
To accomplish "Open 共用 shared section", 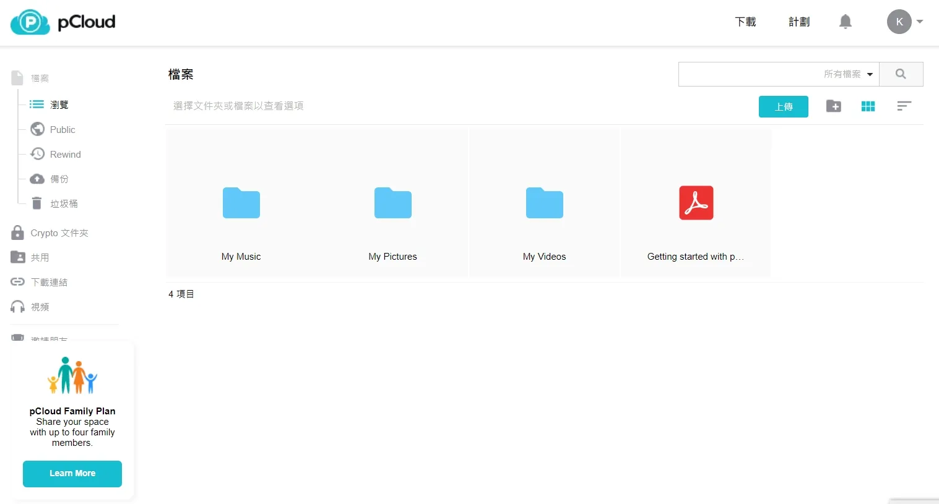I will [x=30, y=257].
